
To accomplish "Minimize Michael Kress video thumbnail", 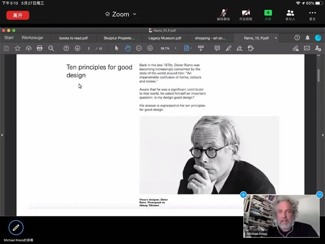I will (320, 195).
